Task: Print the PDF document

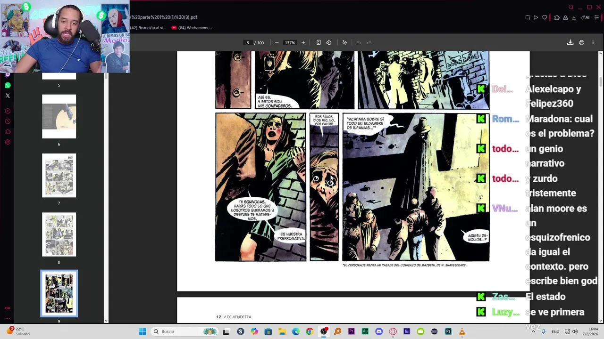Action: [581, 42]
